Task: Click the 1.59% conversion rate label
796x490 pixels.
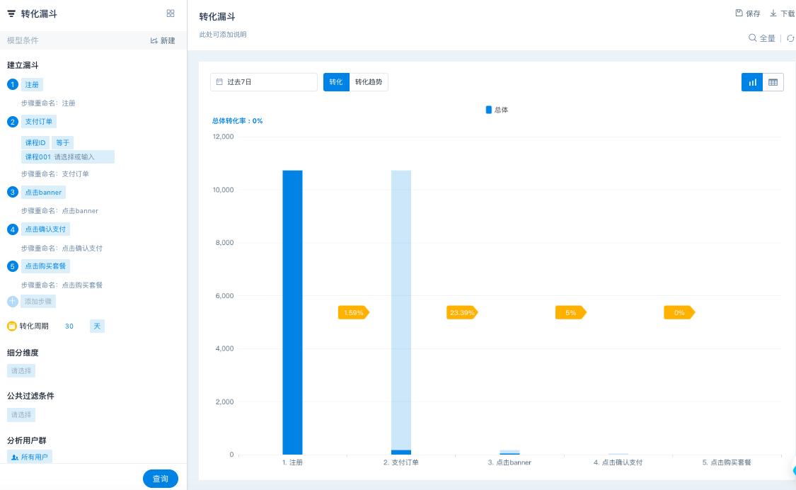Action: [x=353, y=312]
